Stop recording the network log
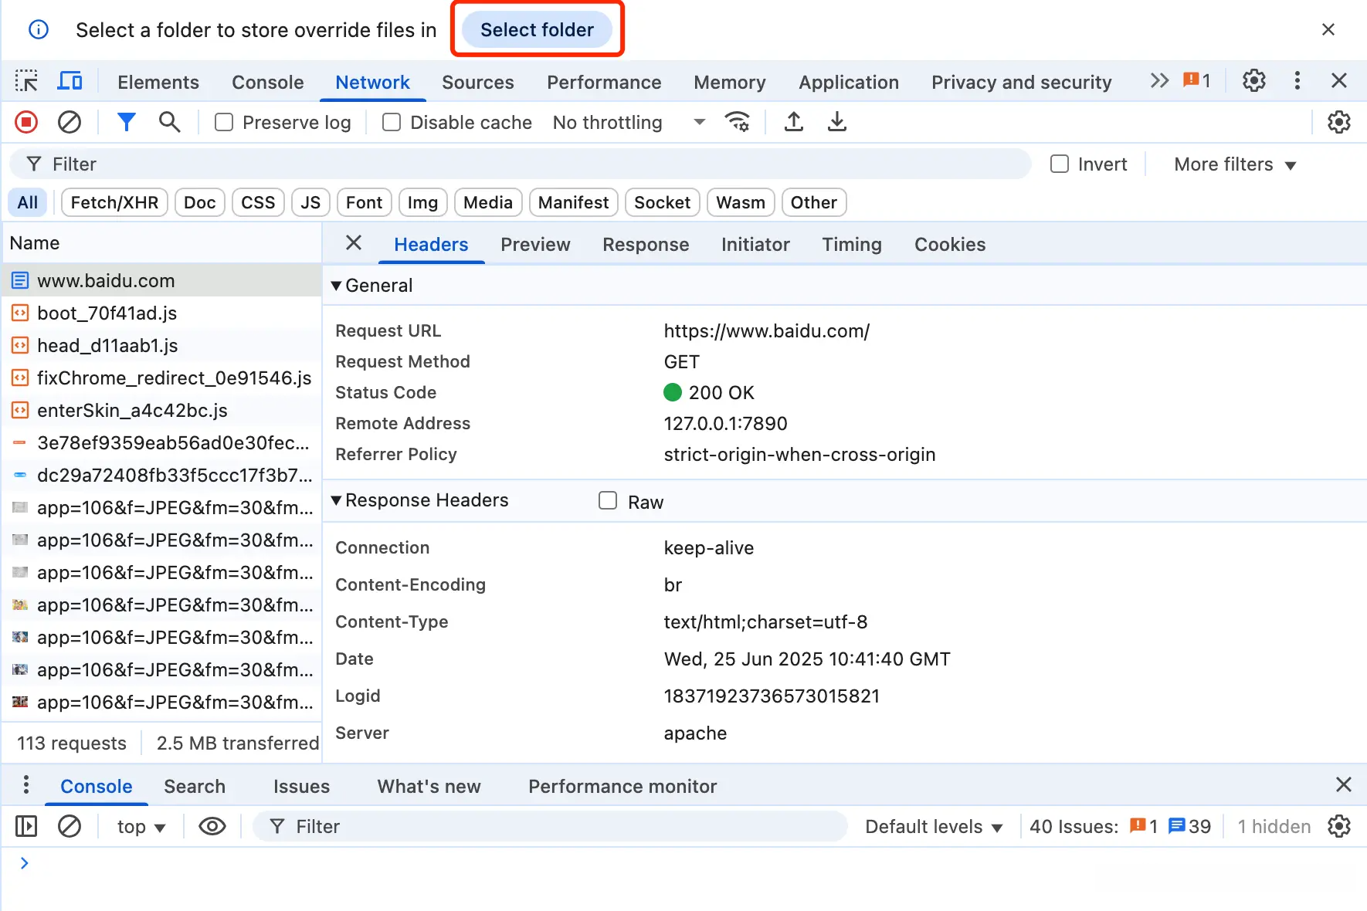The width and height of the screenshot is (1367, 911). point(26,122)
